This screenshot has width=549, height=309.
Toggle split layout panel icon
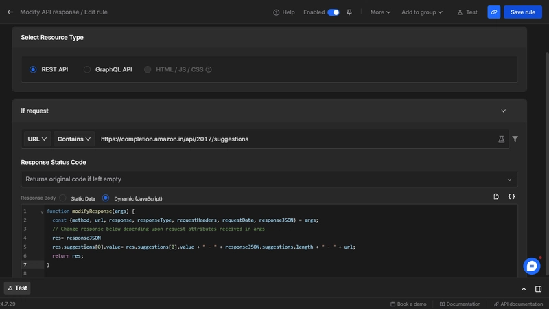[x=538, y=289]
